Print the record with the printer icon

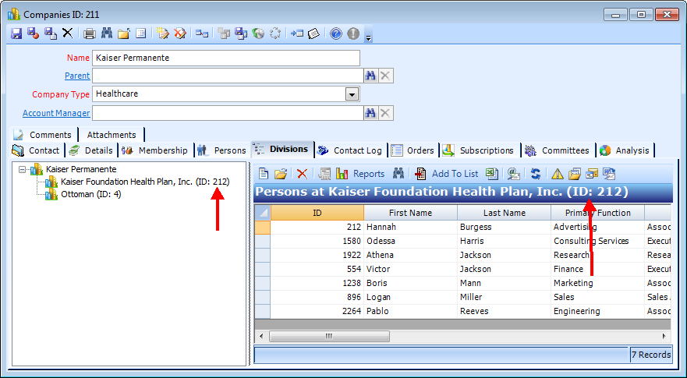click(90, 34)
